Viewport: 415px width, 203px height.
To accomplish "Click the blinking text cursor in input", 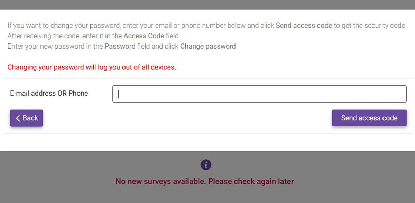I will (118, 94).
